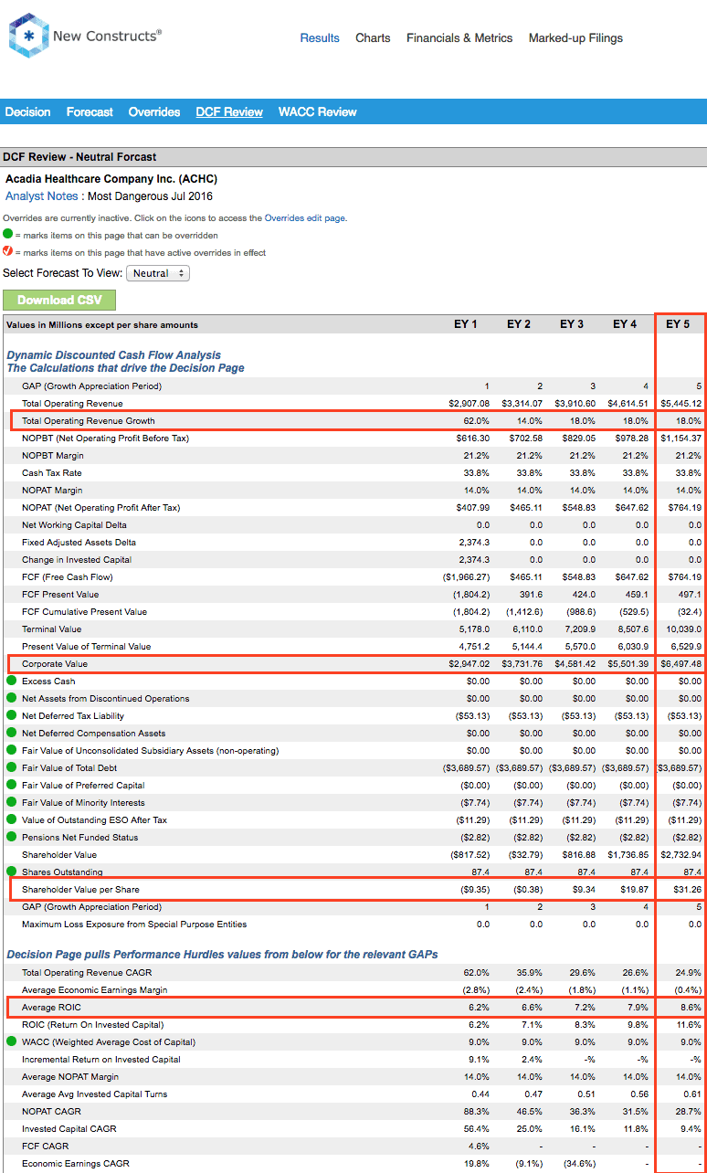The height and width of the screenshot is (1173, 707).
Task: Click override dot for Outstanding ESO After Tax
Action: (x=11, y=819)
